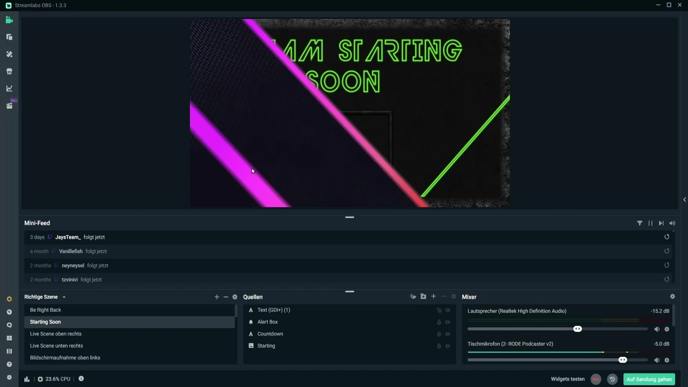Open the analytics/stats panel icon
The width and height of the screenshot is (688, 387).
coord(9,89)
